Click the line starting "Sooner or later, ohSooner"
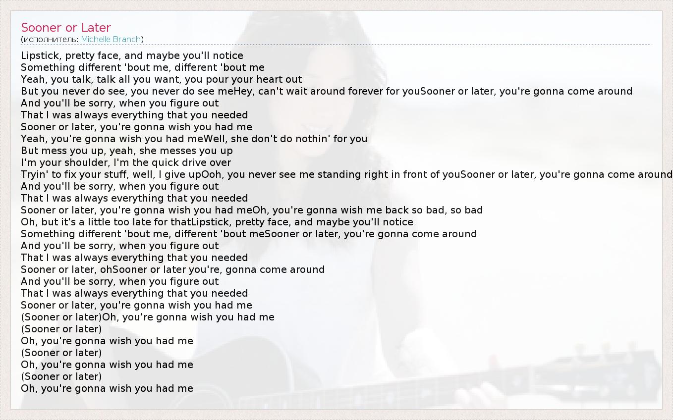 172,269
